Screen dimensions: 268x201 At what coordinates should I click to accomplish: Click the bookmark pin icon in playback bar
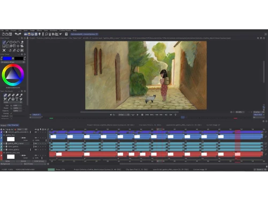pyautogui.click(x=175, y=115)
